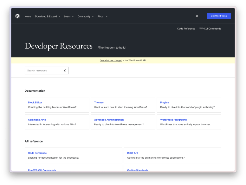Click 'Want to learn how to start theming WordPress?' text

coord(120,107)
